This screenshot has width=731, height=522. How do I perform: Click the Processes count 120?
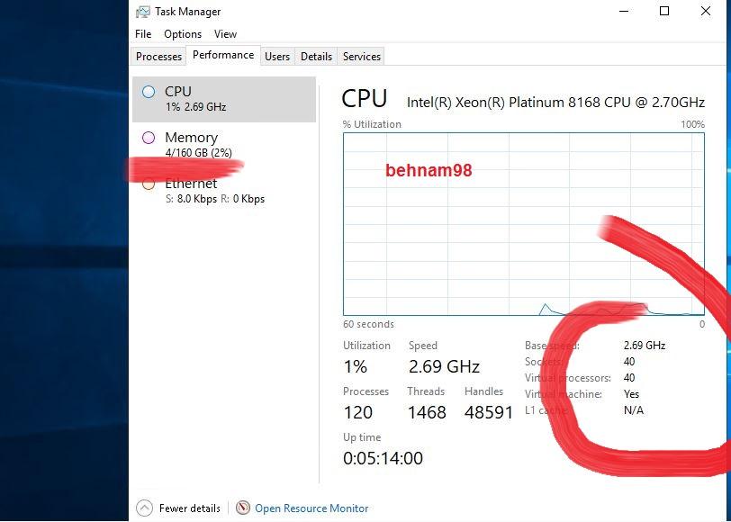click(x=358, y=412)
